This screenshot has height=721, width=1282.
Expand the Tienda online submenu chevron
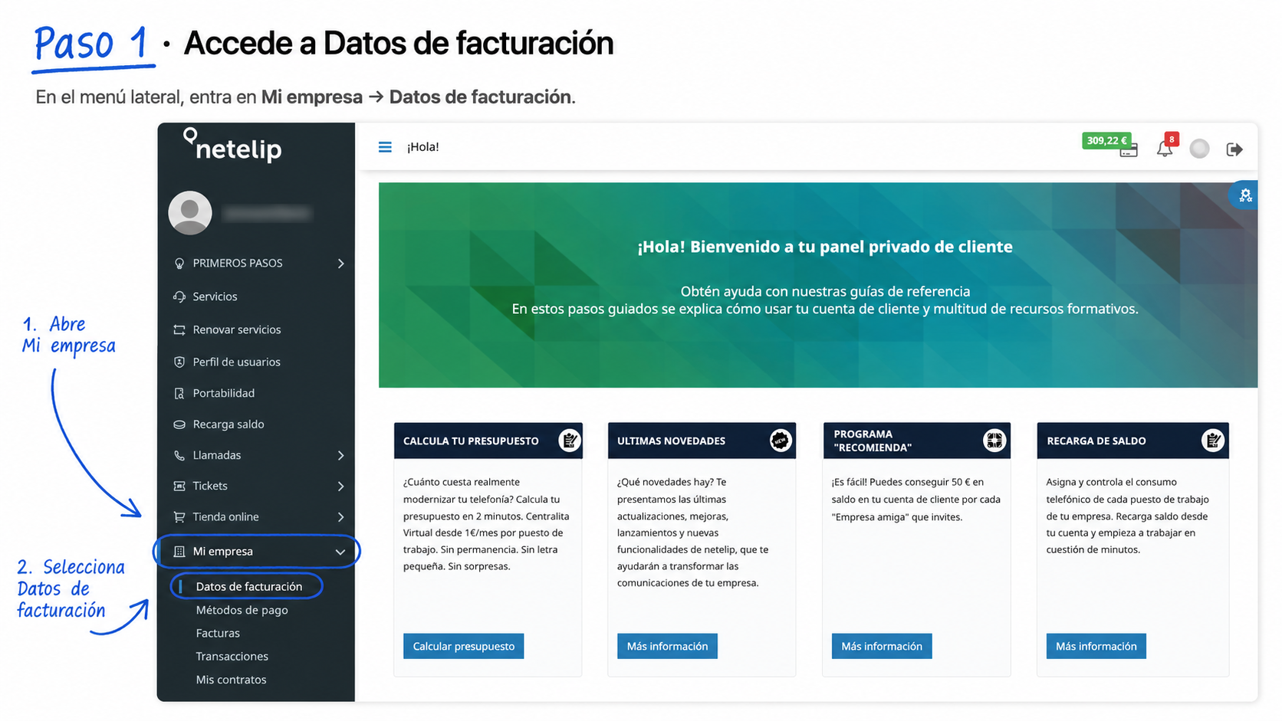click(341, 516)
